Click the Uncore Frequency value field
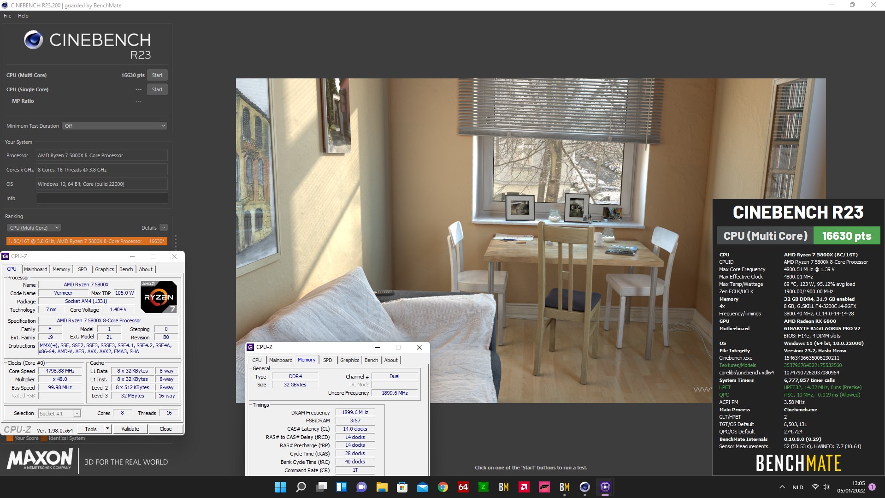Viewport: 885px width, 498px height. (x=395, y=393)
